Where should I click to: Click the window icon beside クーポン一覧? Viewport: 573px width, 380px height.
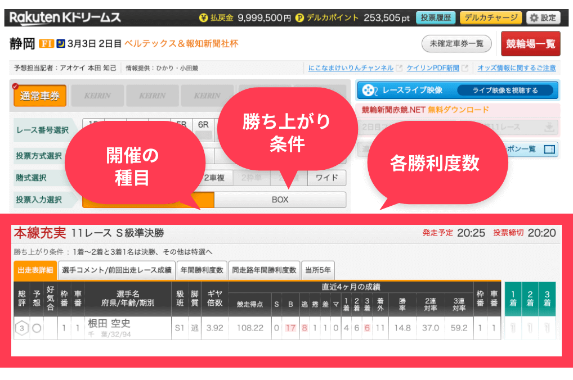(549, 150)
